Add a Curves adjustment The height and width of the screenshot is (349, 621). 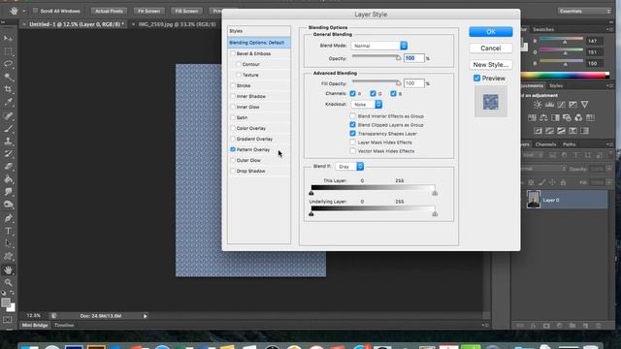pyautogui.click(x=561, y=105)
